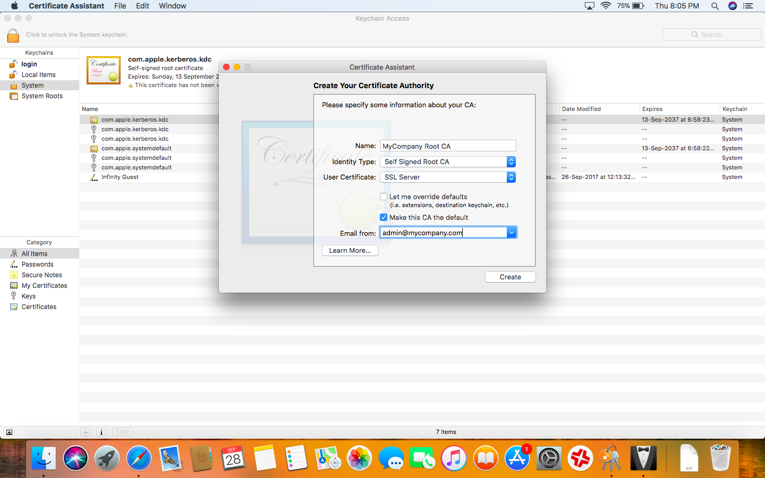Click the add (+) button in Keychain Access
The width and height of the screenshot is (765, 478).
pos(86,432)
